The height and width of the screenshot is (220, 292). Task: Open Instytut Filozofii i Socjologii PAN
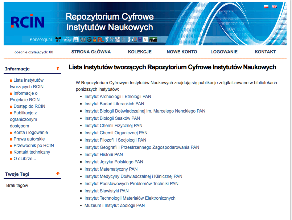(x=115, y=140)
